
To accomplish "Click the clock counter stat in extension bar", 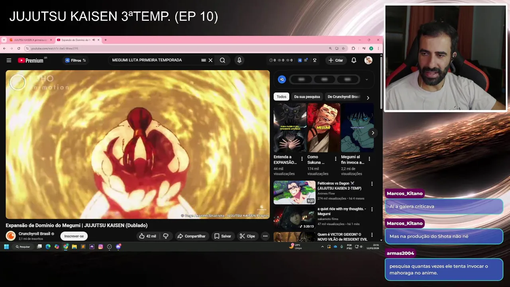I will click(273, 60).
